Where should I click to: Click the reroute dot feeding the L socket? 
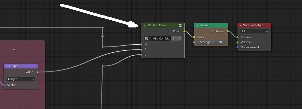coord(103,66)
